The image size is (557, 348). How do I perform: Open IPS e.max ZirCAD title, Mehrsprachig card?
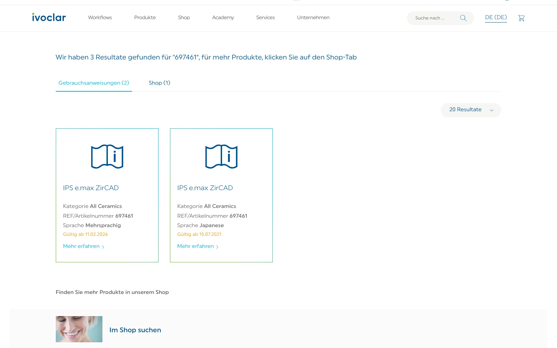click(91, 188)
